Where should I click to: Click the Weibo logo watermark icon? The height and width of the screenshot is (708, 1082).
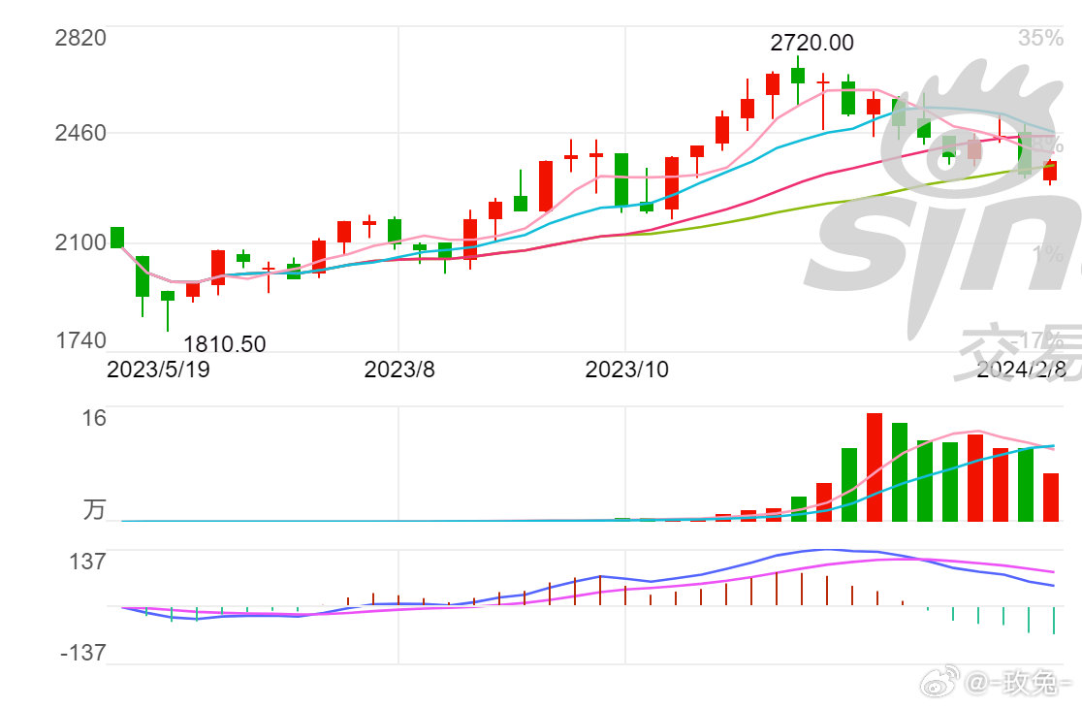point(939,683)
